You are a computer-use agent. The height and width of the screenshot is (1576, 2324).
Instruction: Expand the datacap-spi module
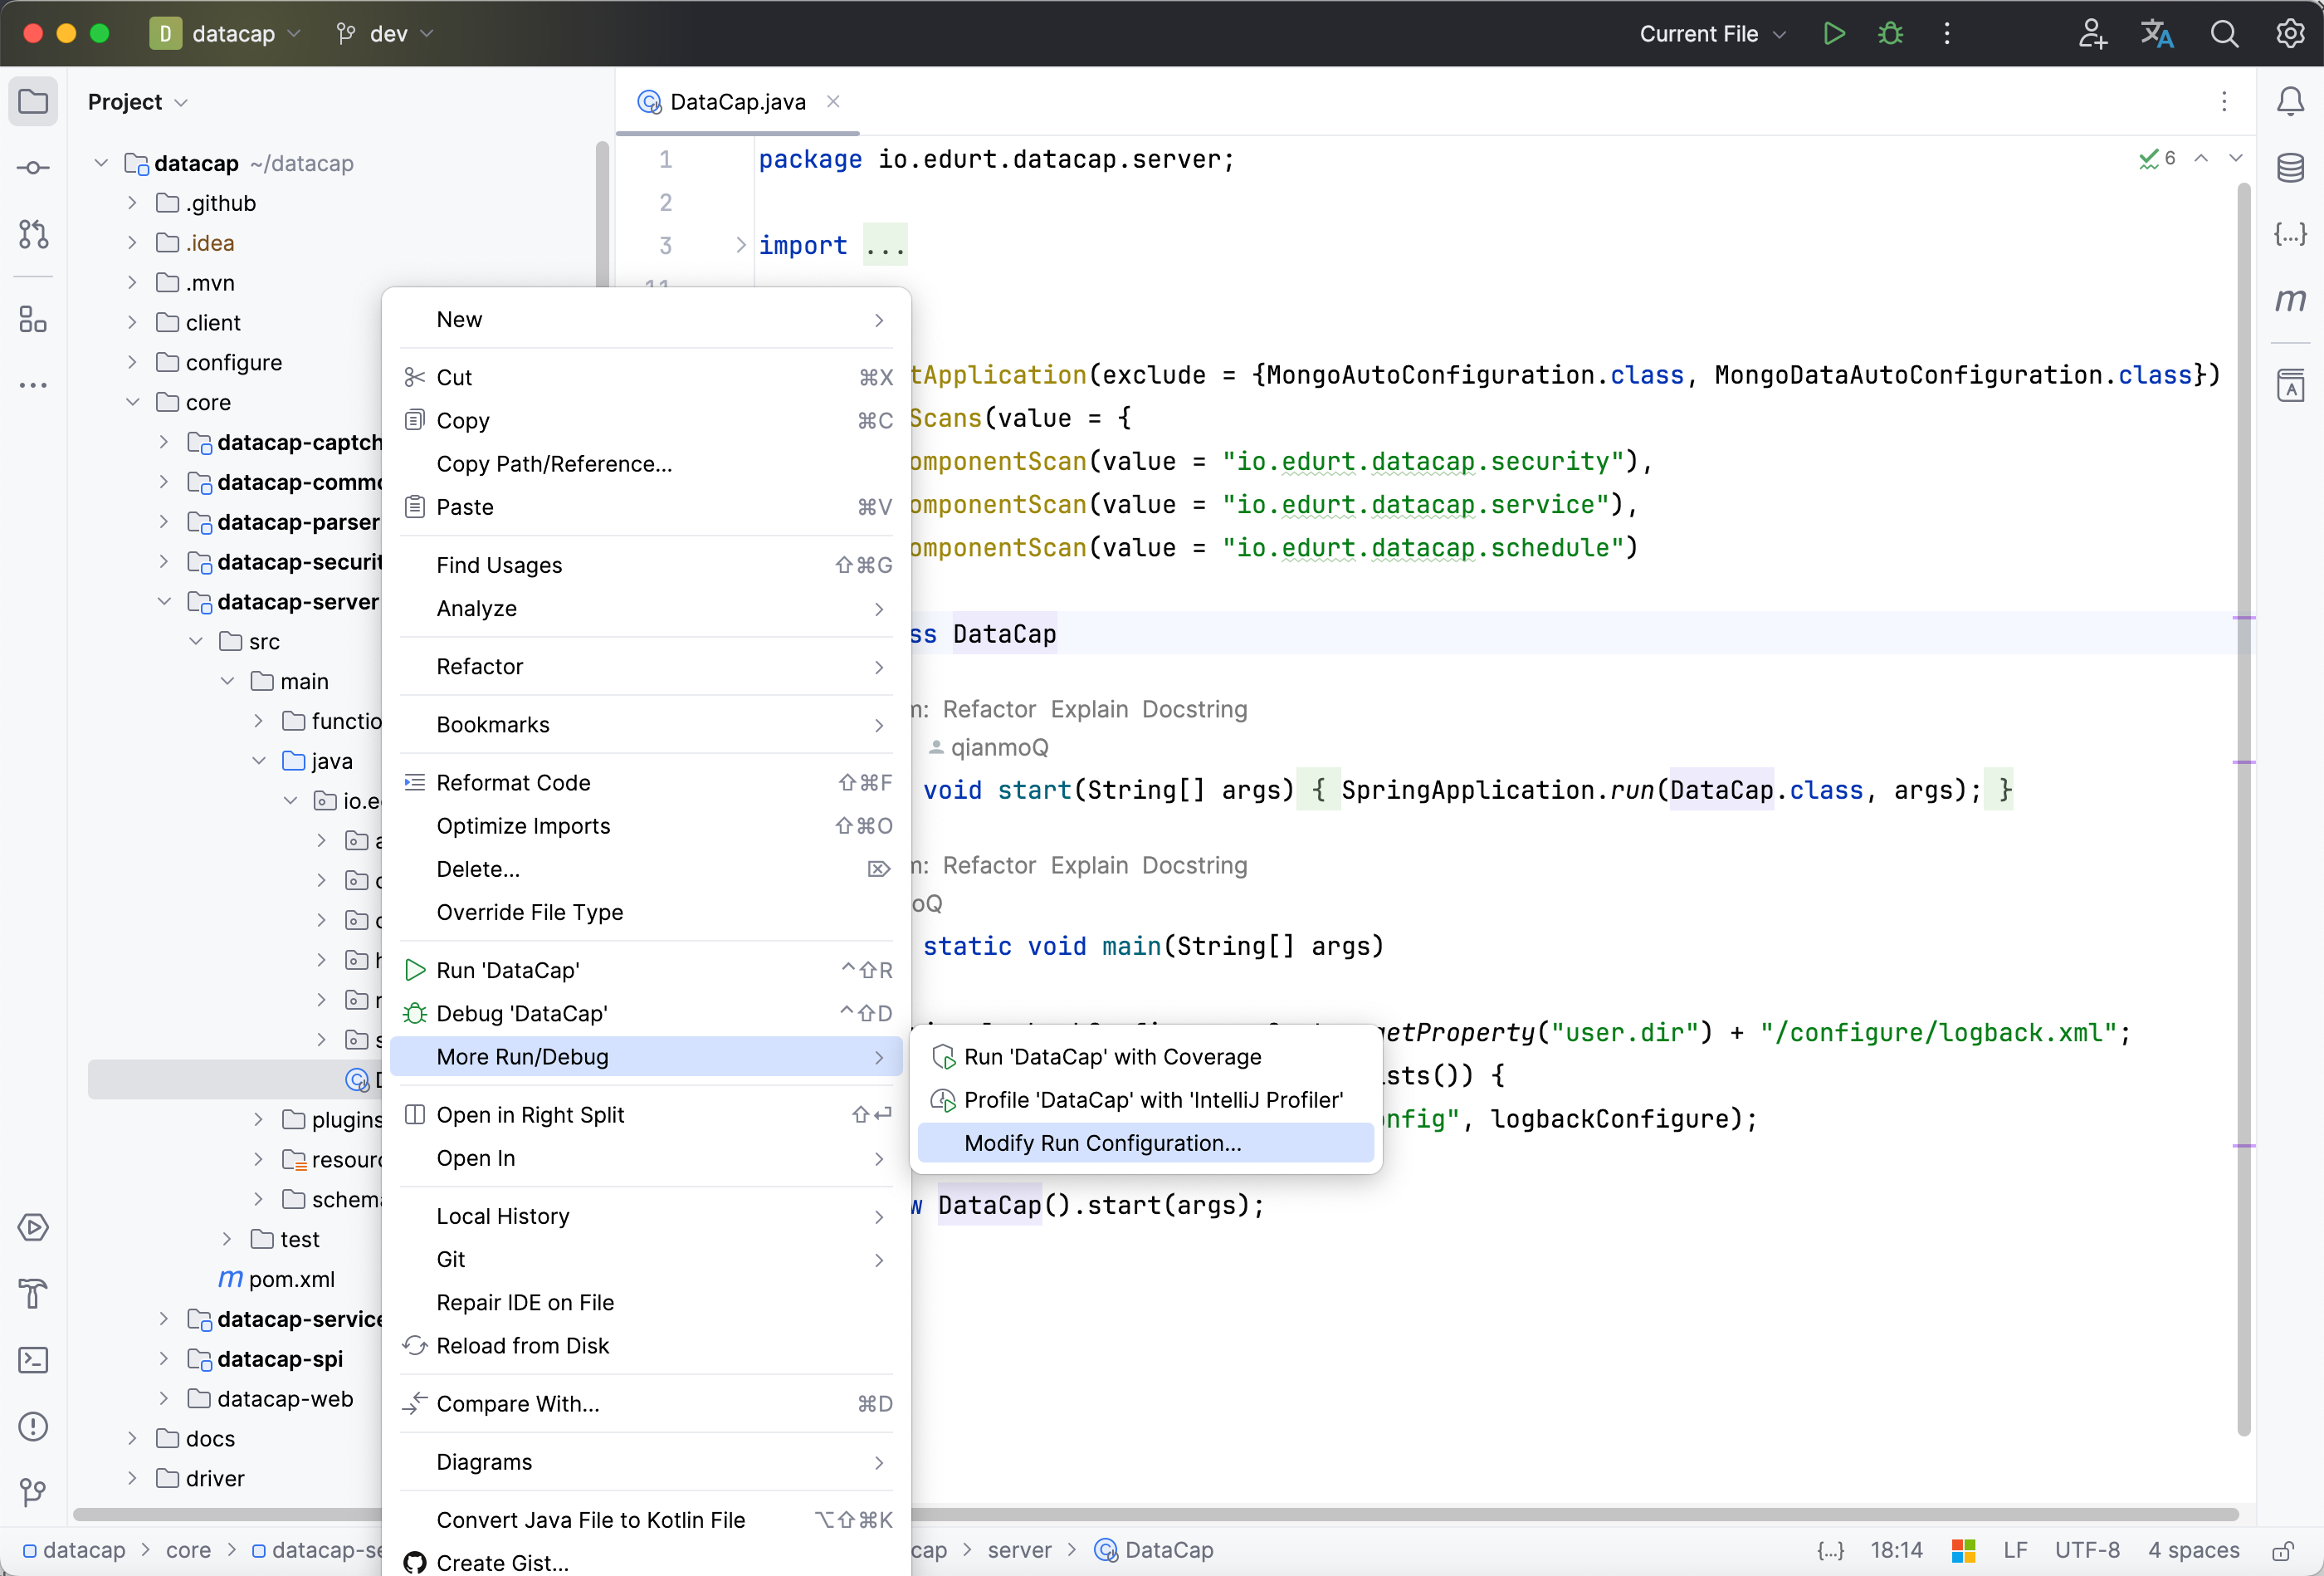(164, 1358)
